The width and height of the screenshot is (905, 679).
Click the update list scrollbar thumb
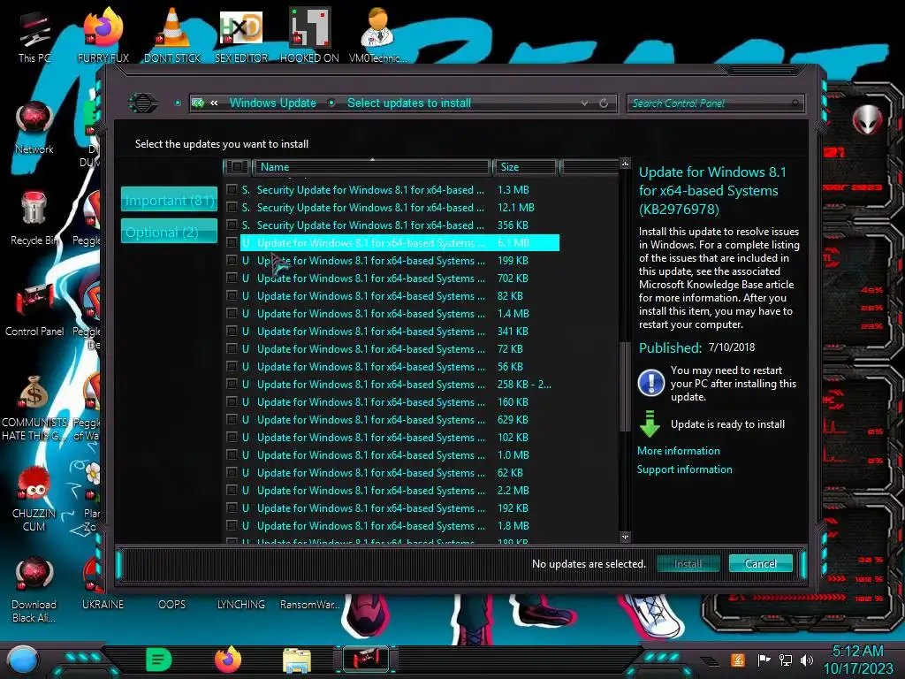pos(623,387)
